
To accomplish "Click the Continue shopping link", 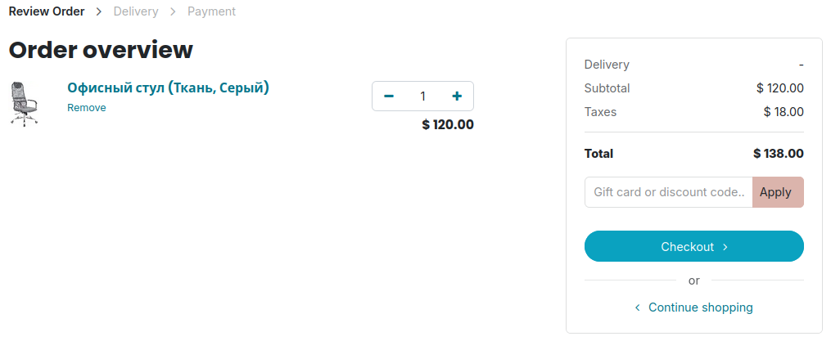I will point(700,307).
